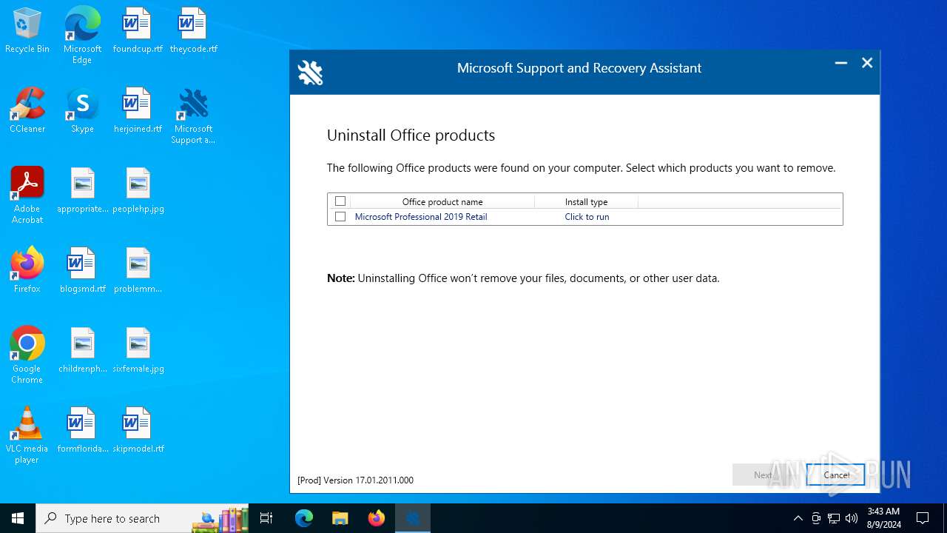Check the select-all checkbox in table header

340,201
